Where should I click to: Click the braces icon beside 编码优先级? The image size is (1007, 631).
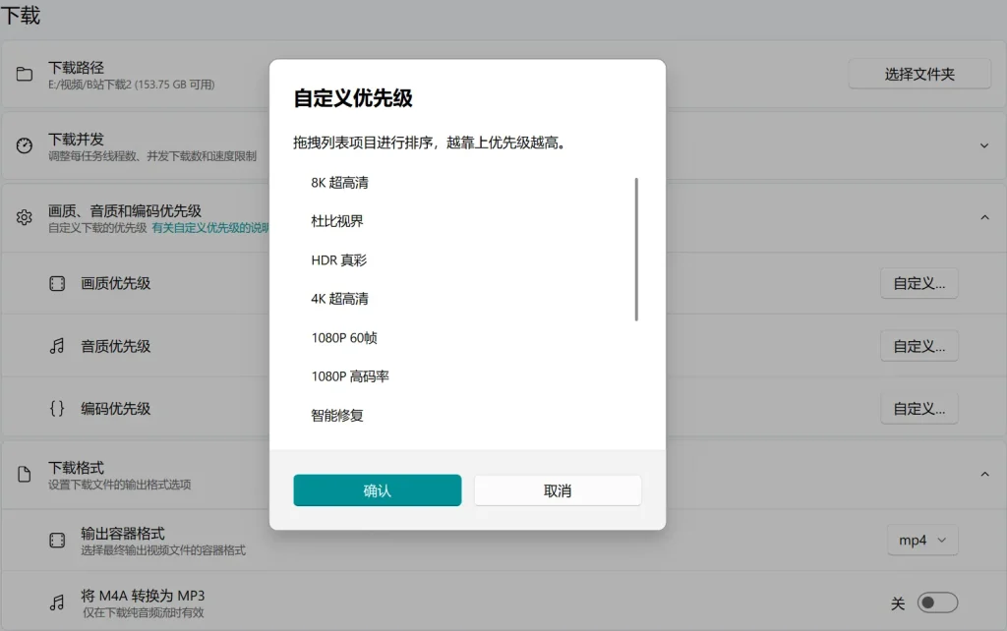[x=57, y=409]
